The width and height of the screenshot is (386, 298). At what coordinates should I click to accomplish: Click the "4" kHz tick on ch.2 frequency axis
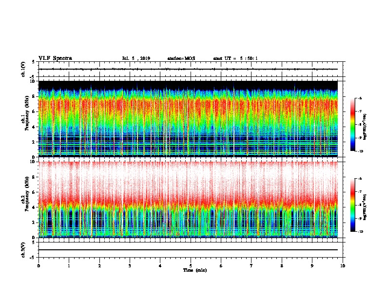(34, 207)
